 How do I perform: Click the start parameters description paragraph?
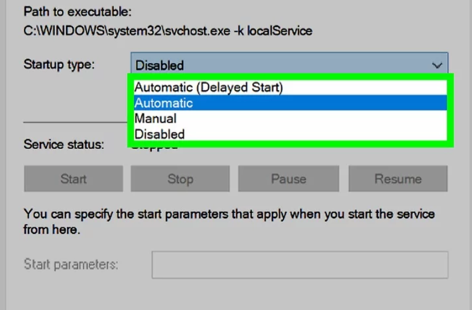tap(228, 222)
